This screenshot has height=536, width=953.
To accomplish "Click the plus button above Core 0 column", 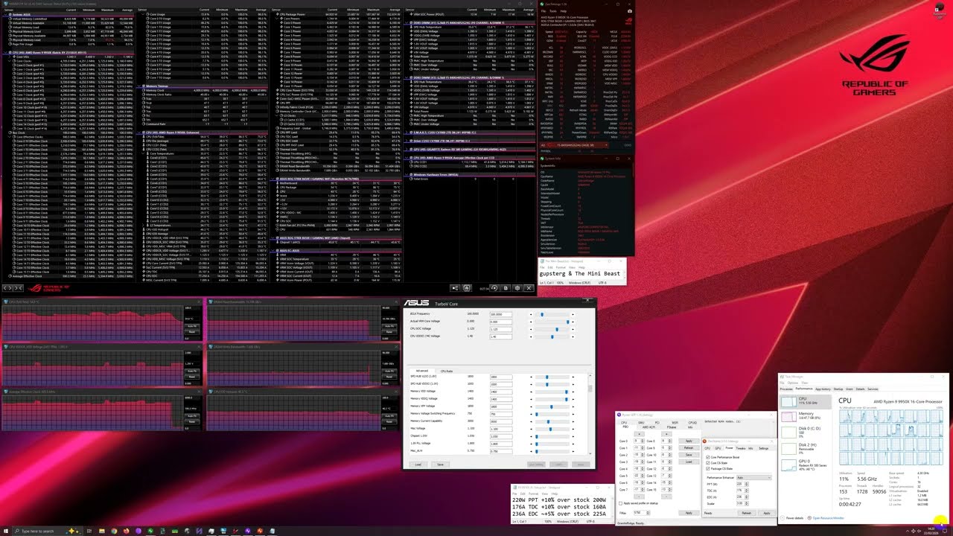I will pyautogui.click(x=639, y=434).
